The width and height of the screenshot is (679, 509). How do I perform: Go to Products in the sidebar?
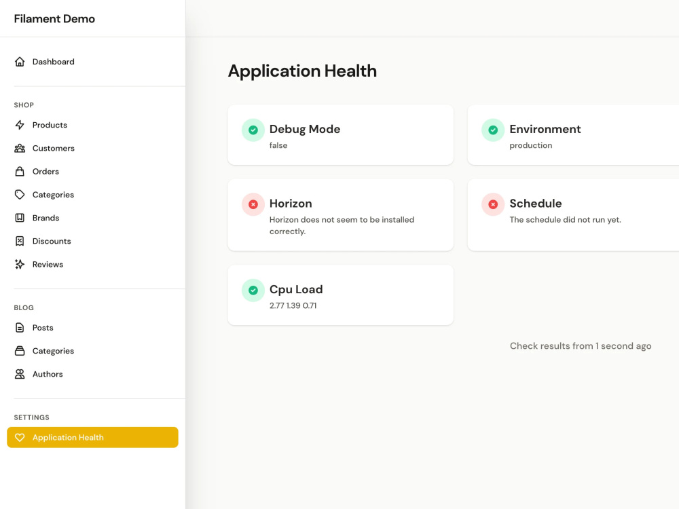coord(92,125)
